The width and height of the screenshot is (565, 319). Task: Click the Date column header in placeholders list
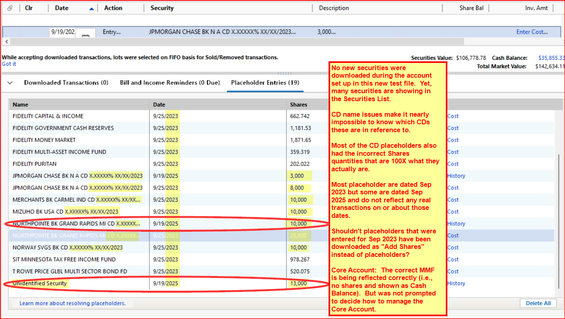(159, 105)
